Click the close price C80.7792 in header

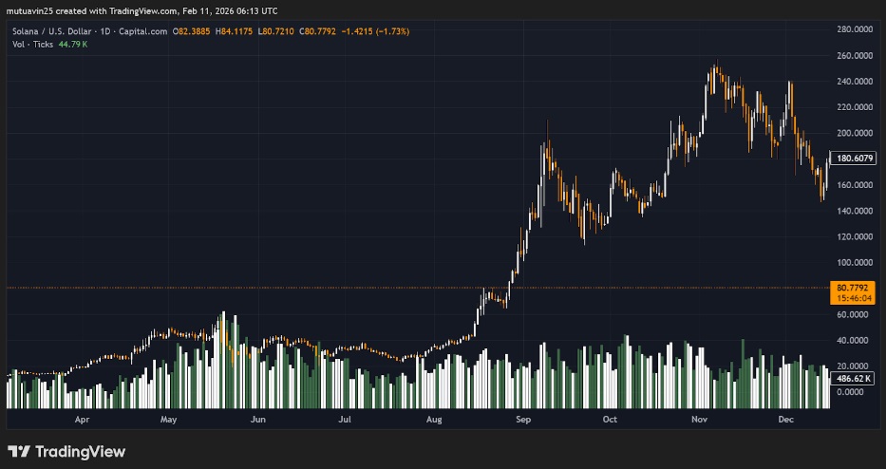(x=317, y=31)
